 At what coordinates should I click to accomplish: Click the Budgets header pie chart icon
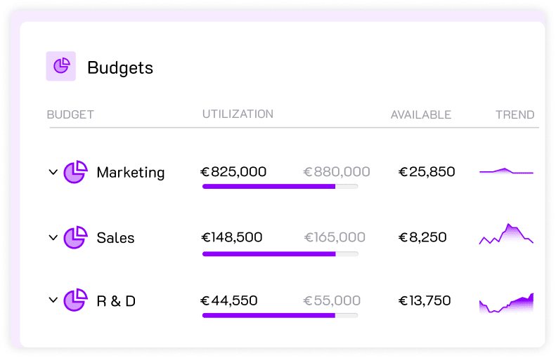61,67
